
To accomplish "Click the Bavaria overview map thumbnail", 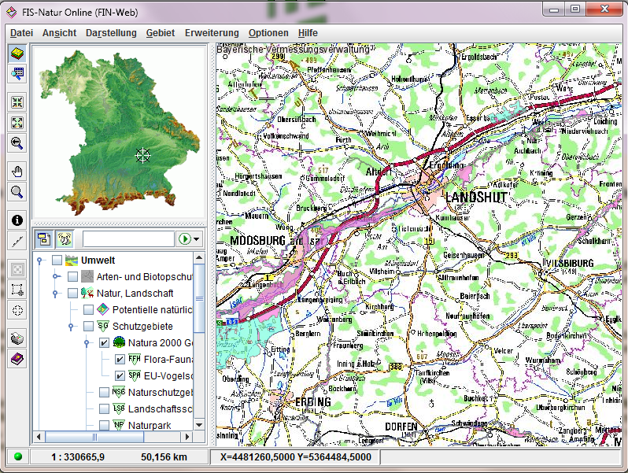I will [x=118, y=131].
